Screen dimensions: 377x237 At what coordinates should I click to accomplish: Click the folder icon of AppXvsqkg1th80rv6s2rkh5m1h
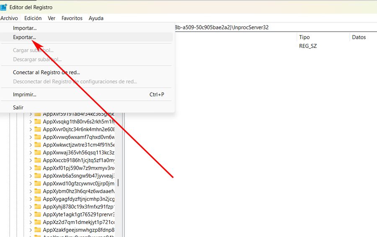click(38, 121)
